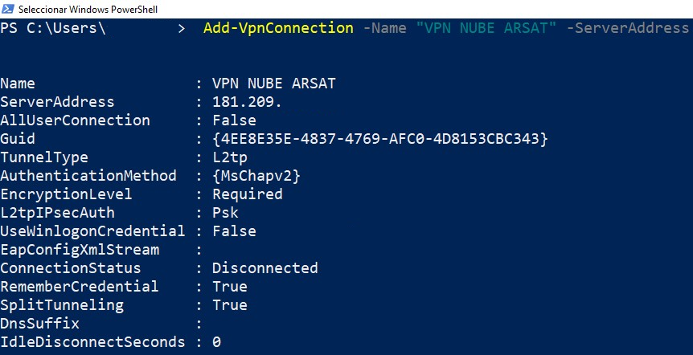Viewport: 693px width, 355px height.
Task: Click the Guid value in braces
Action: click(x=380, y=139)
